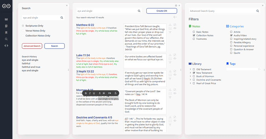Toggle eye icon beside Matthew 6:22 note
This screenshot has height=139, width=266.
tap(175, 28)
